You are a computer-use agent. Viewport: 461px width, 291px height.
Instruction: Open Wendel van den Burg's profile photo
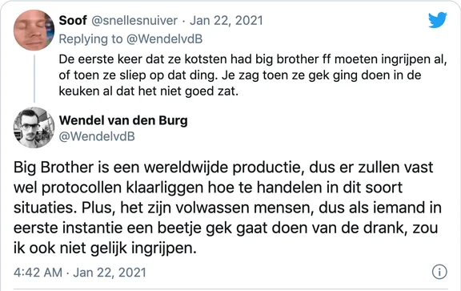(34, 127)
